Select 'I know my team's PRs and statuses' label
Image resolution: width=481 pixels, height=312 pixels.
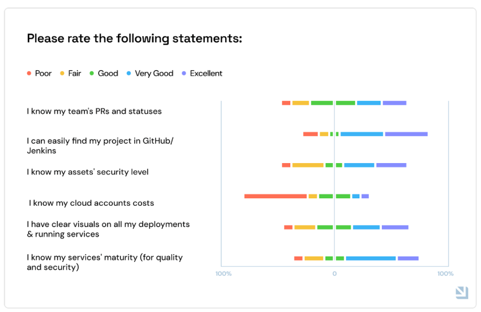pos(94,111)
